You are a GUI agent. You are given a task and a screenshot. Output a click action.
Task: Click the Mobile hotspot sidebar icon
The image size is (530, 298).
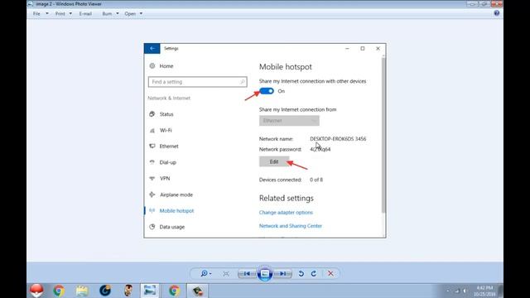coord(152,210)
